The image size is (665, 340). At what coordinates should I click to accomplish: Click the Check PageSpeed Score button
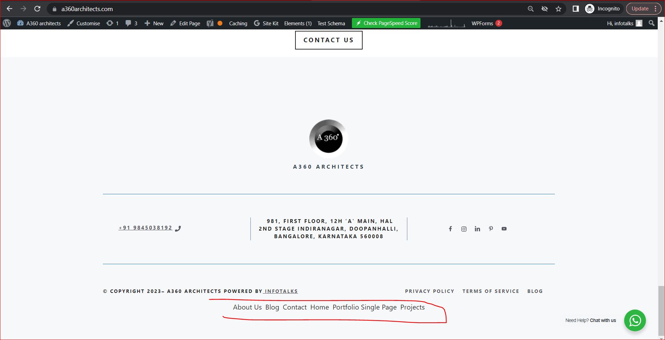[386, 23]
